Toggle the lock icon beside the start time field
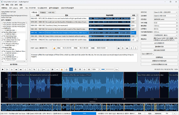 point(54,48)
